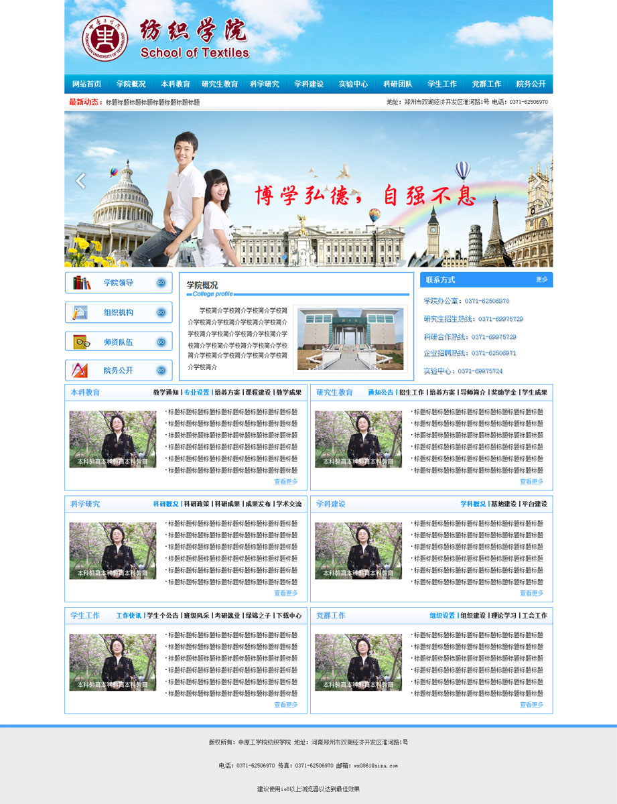Click the thumbnail image in 学科建设 section
The height and width of the screenshot is (804, 617).
(358, 551)
